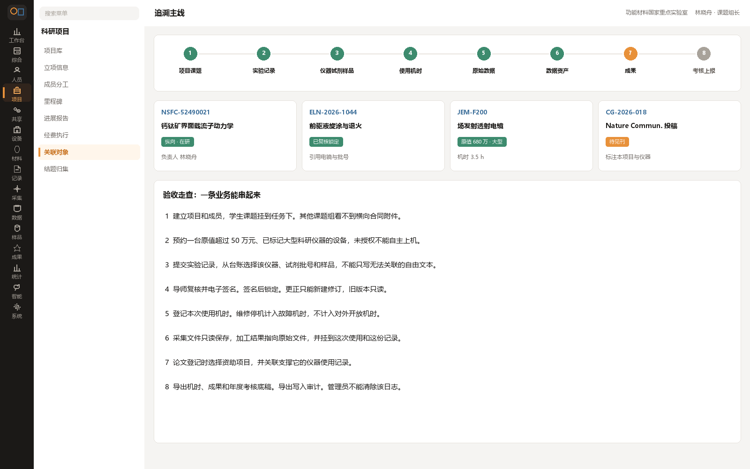This screenshot has width=750, height=469.
Task: Open the 综合 sidebar icon
Action: click(17, 55)
